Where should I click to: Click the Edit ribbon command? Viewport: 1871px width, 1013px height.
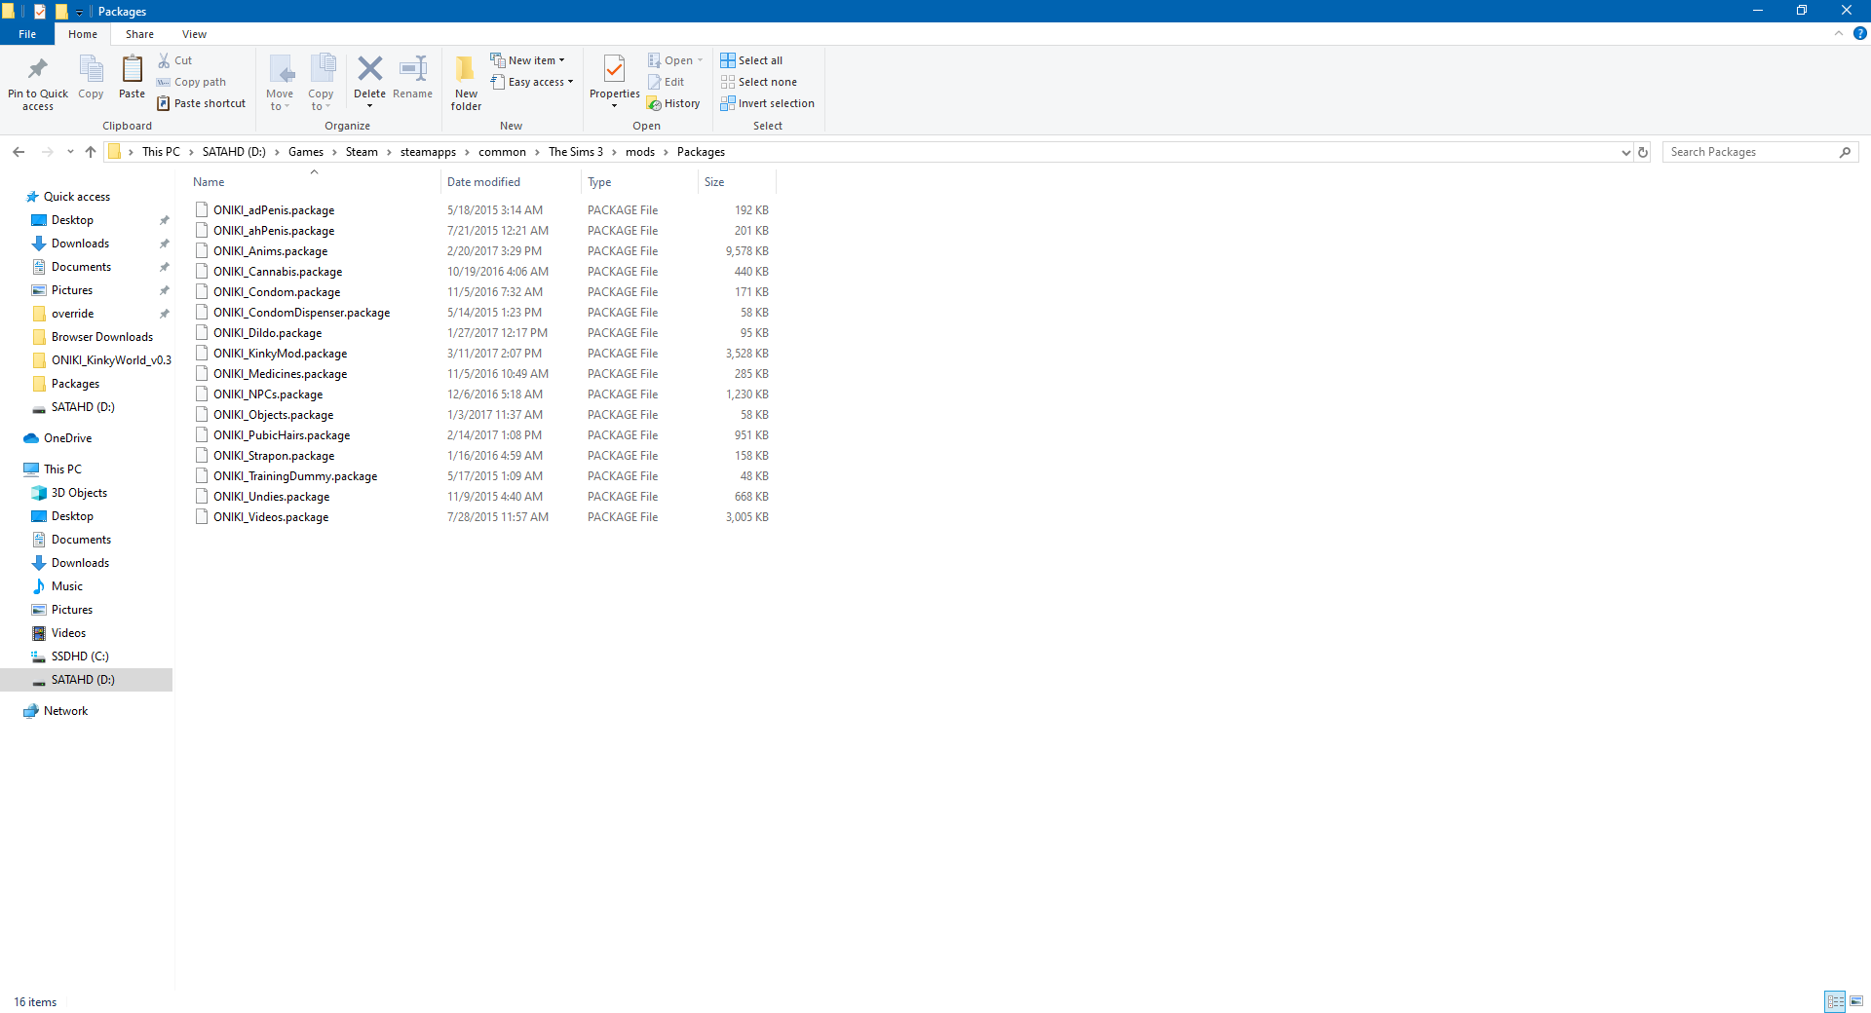666,82
